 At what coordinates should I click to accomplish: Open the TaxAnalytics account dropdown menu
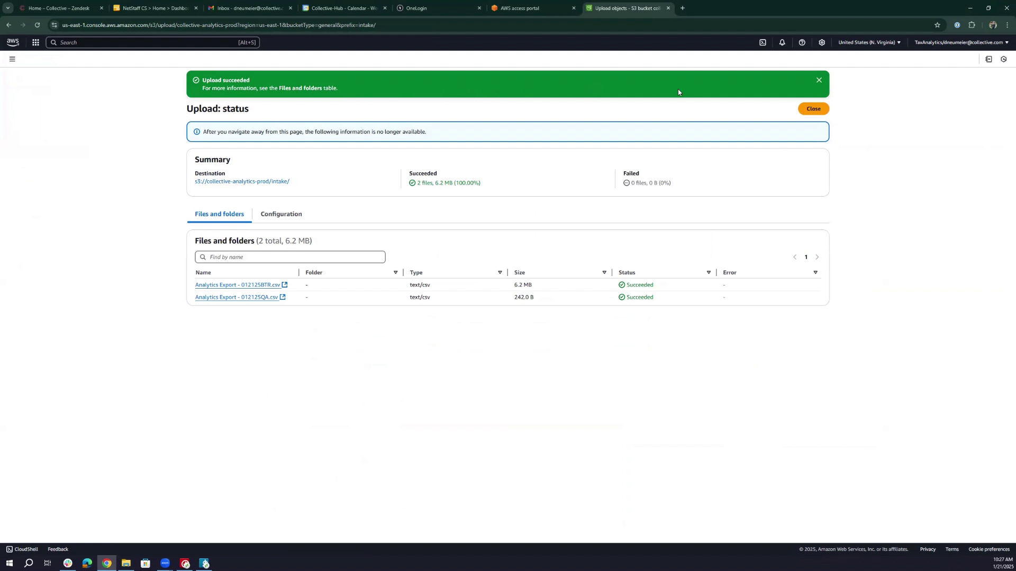pyautogui.click(x=961, y=42)
